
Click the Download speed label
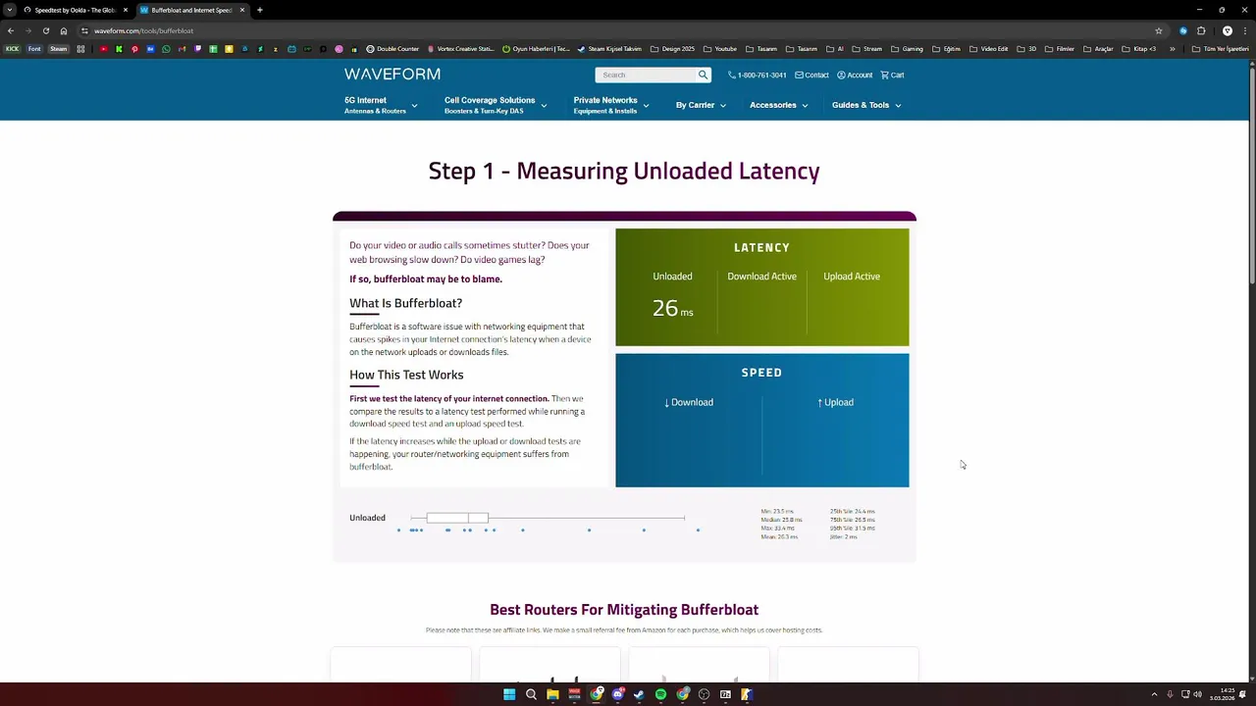pos(689,402)
